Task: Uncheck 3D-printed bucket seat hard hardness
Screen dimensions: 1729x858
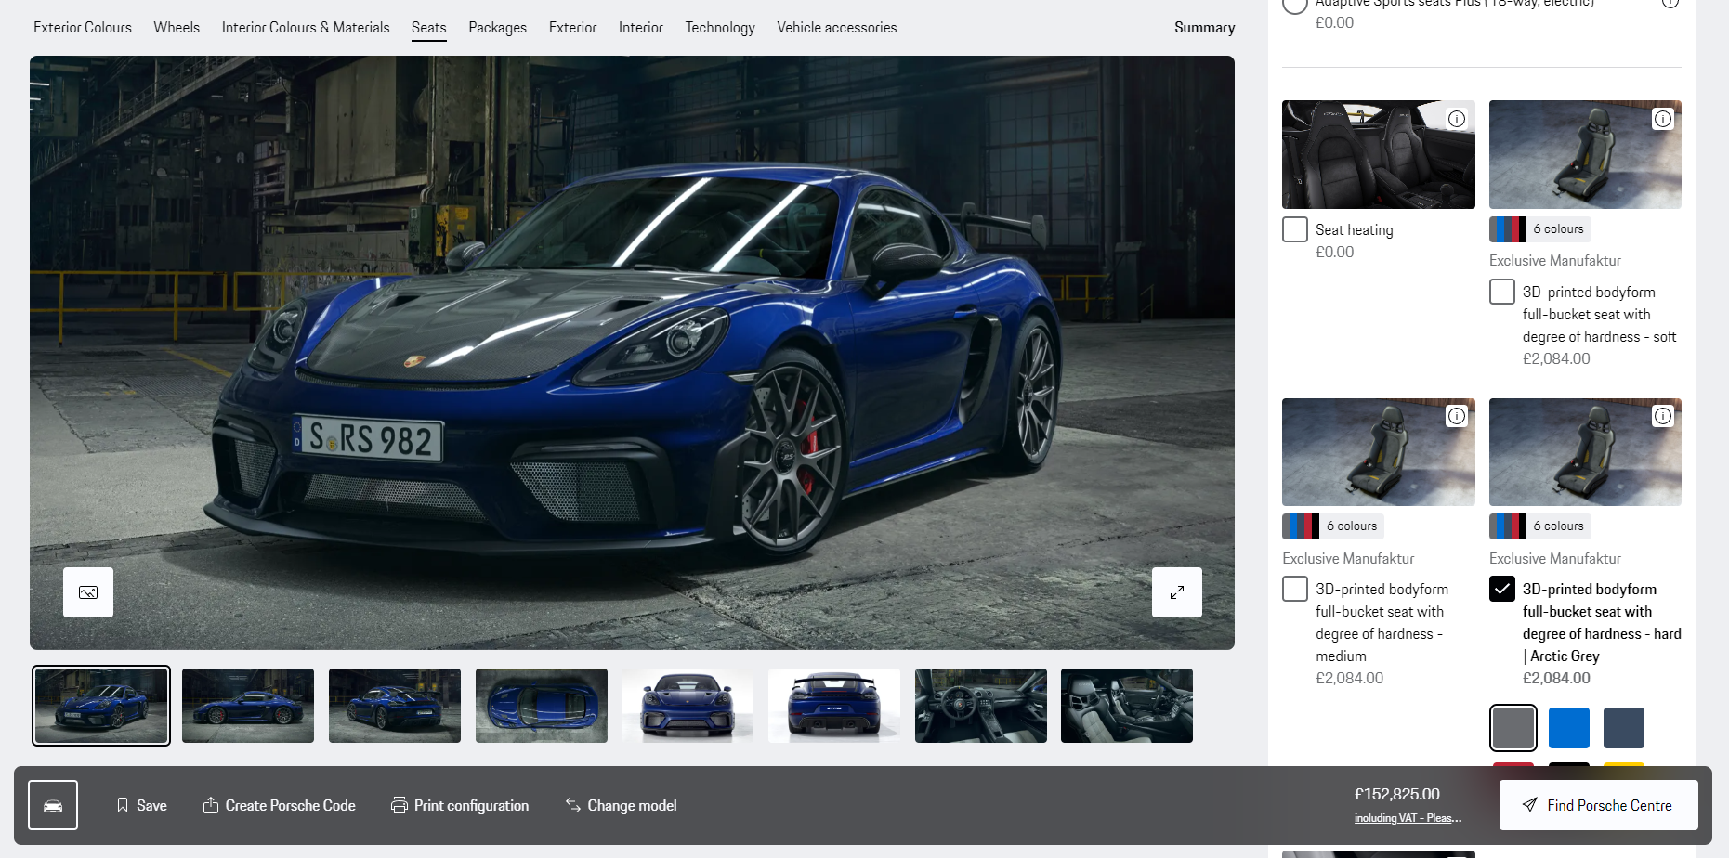Action: click(1502, 589)
